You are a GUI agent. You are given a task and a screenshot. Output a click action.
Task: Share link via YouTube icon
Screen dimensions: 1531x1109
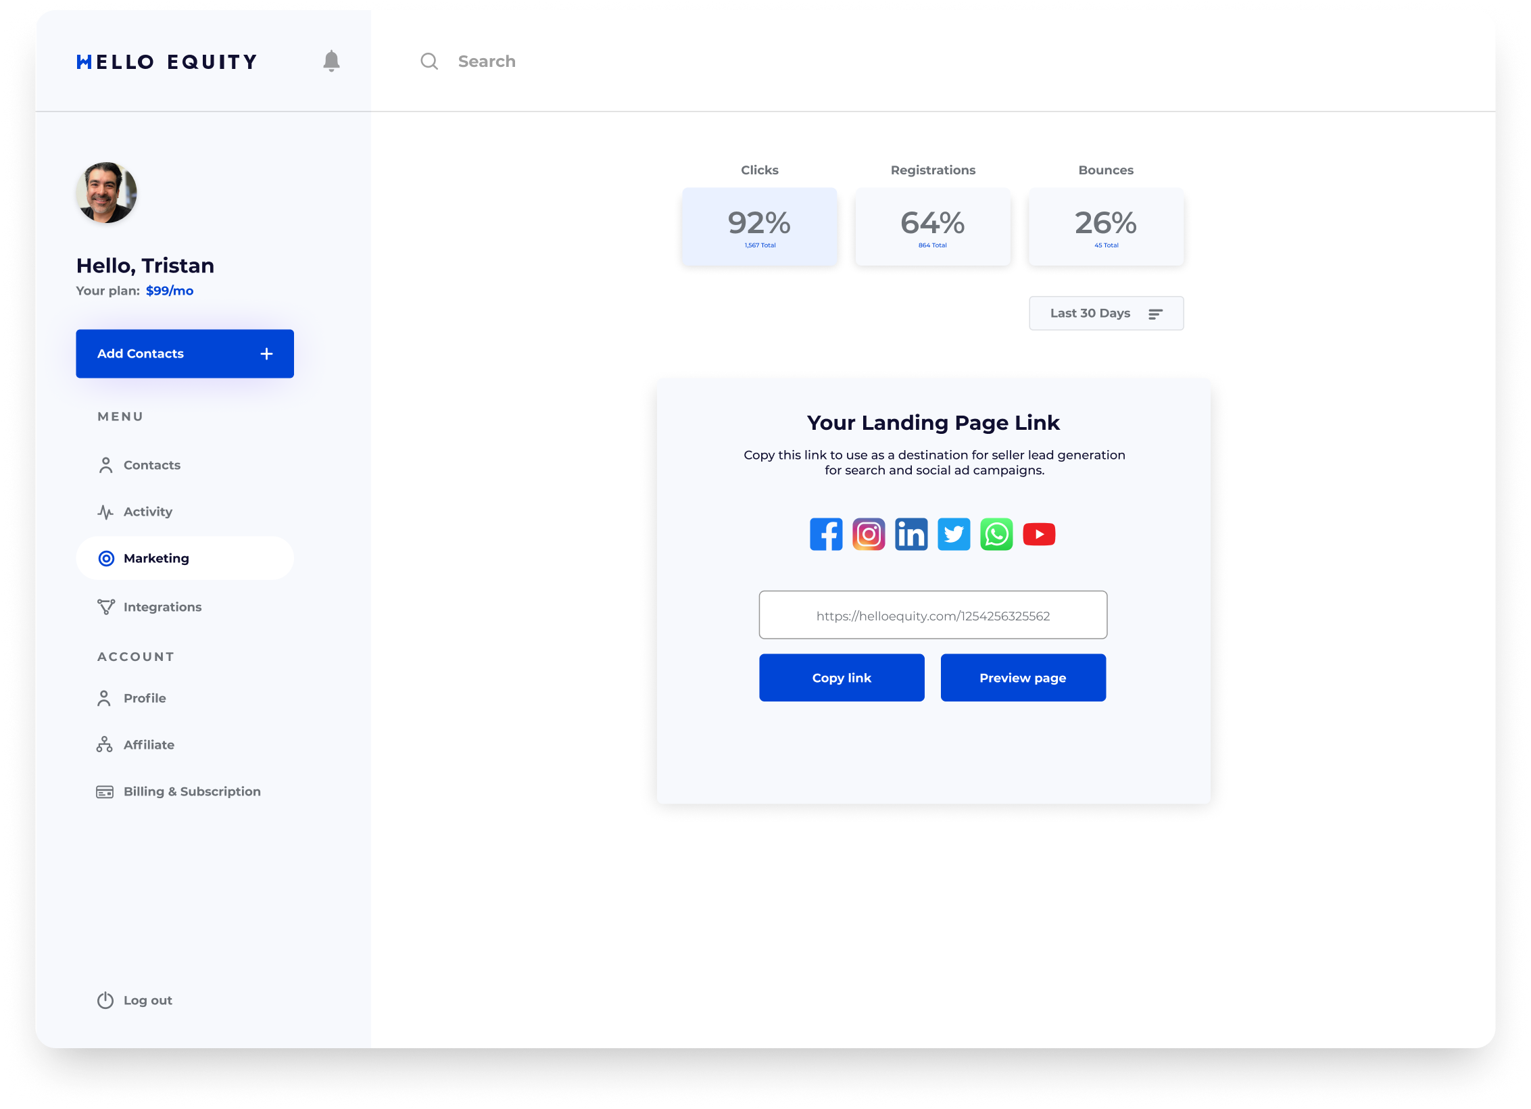(x=1039, y=535)
